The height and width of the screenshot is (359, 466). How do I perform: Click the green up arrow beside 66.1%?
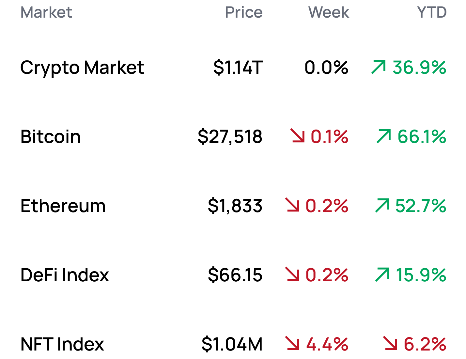(x=383, y=136)
